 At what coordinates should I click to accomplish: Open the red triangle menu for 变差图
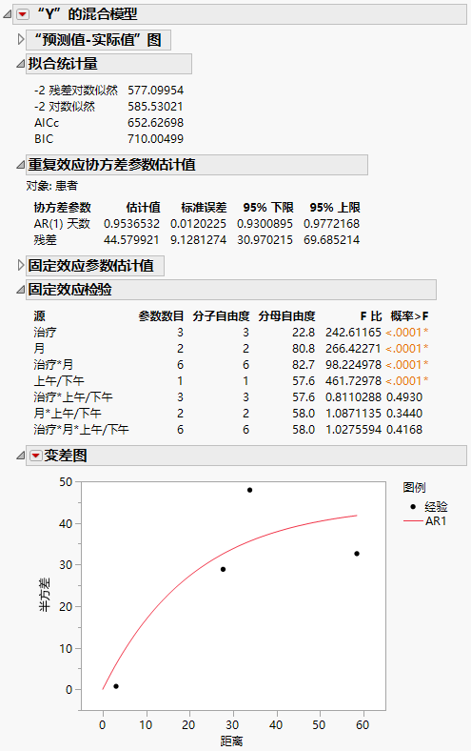36,456
